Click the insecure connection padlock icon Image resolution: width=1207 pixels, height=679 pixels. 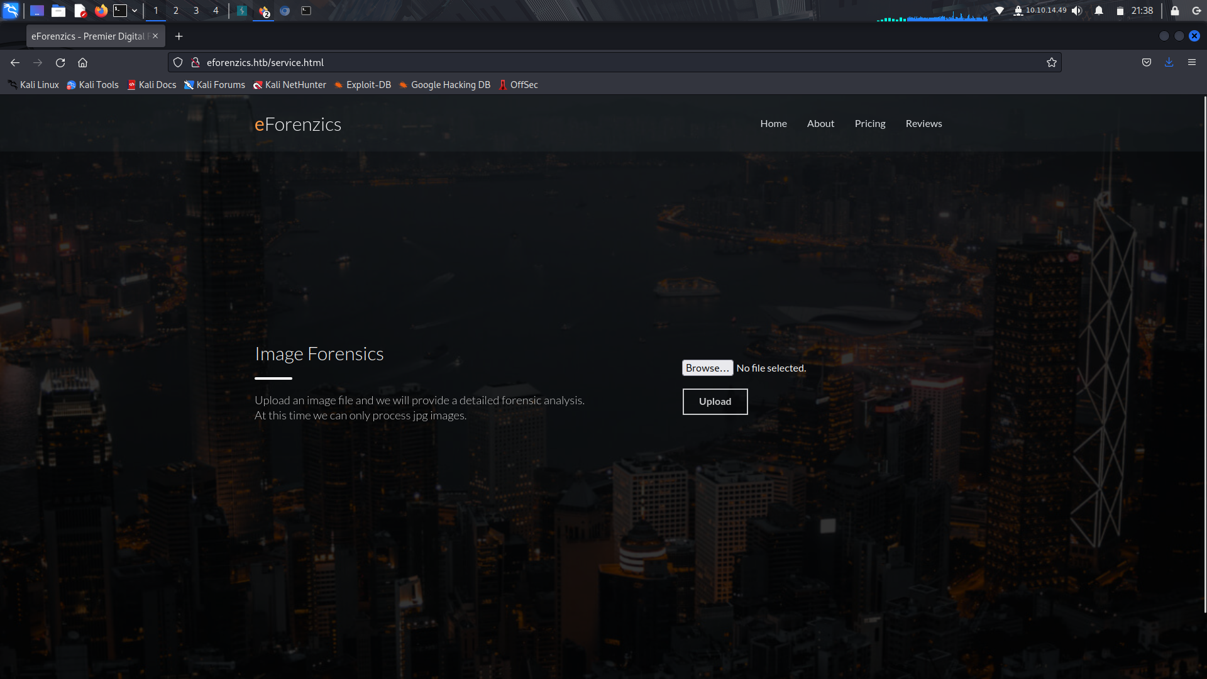point(196,63)
